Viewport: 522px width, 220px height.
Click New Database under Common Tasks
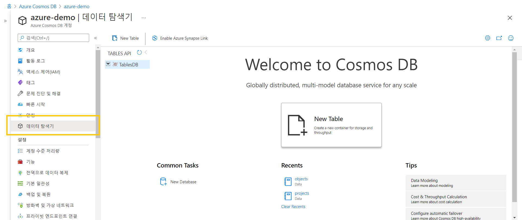click(178, 182)
